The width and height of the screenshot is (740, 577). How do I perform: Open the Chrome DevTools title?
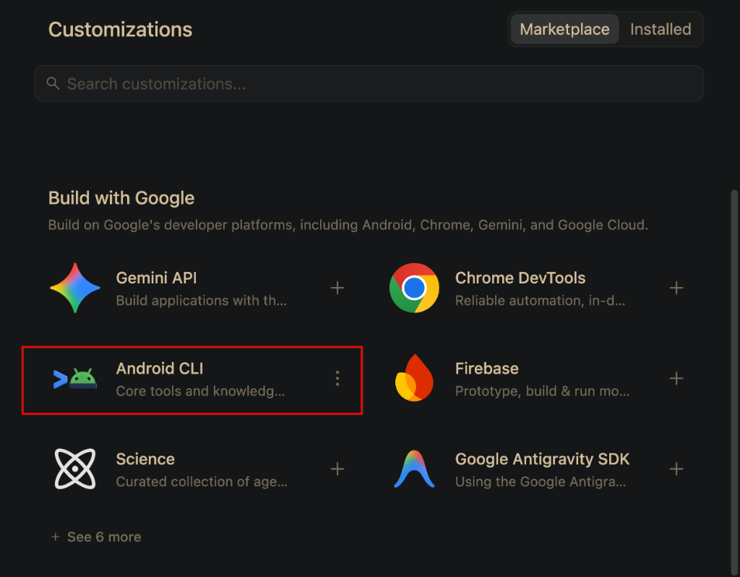[520, 278]
